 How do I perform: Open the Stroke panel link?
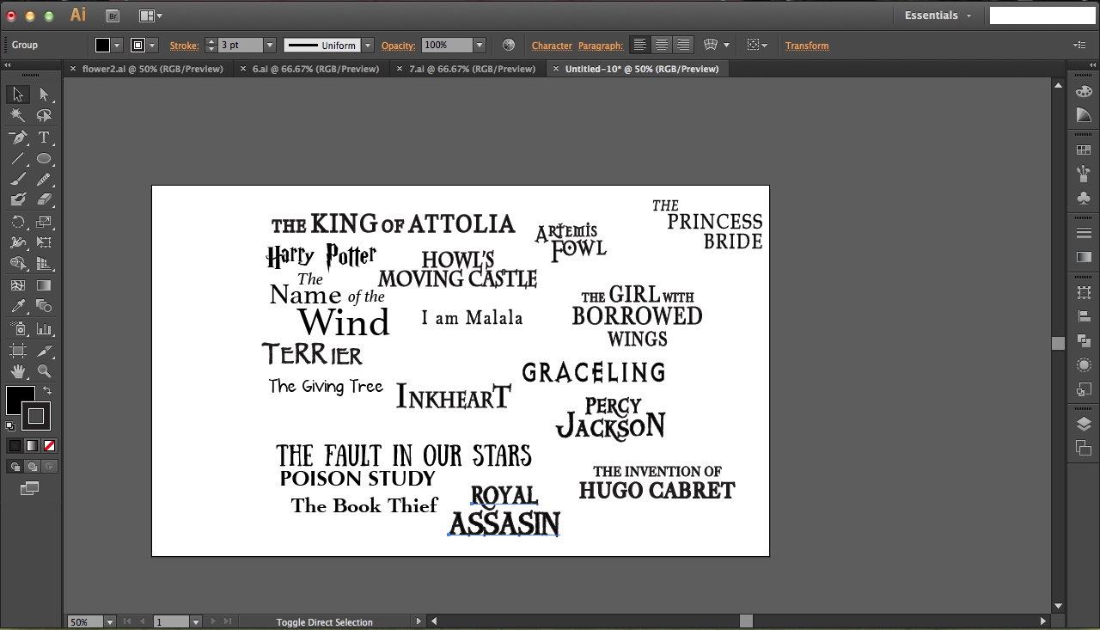tap(184, 46)
